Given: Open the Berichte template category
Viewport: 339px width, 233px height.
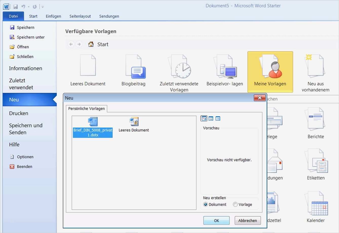Looking at the screenshot, I should point(316,123).
